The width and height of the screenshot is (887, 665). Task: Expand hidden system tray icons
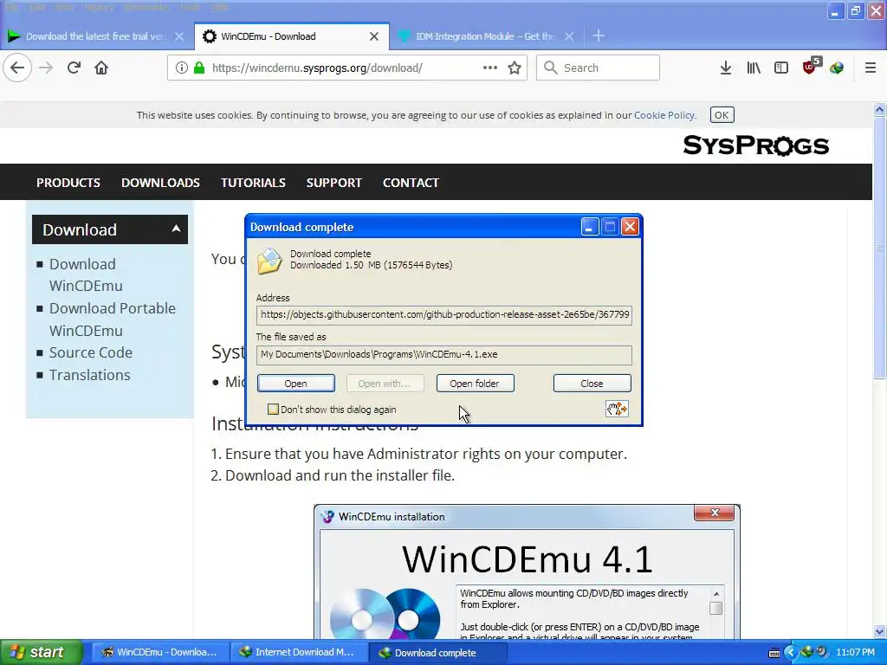(791, 652)
